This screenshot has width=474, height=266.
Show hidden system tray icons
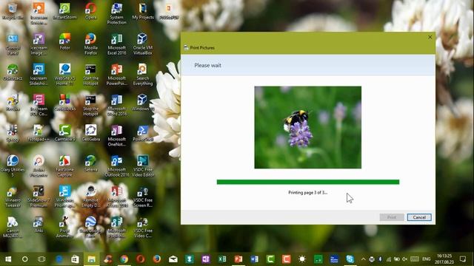tap(363, 259)
